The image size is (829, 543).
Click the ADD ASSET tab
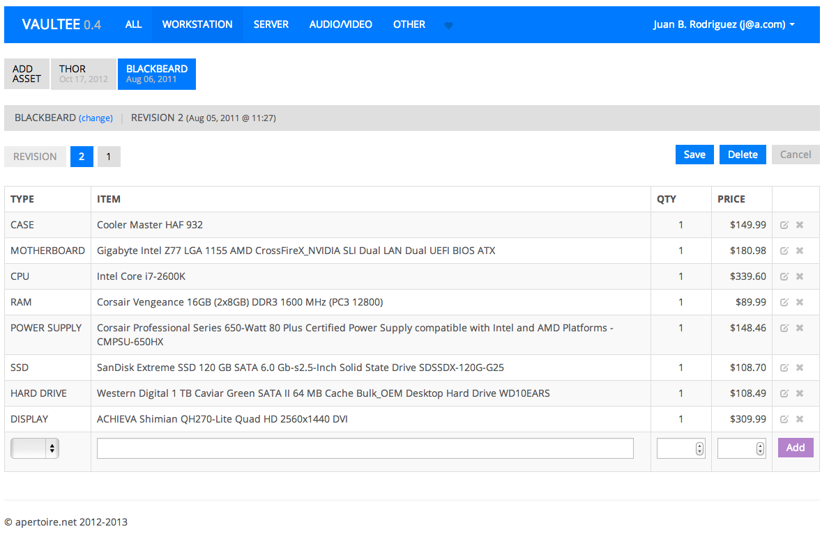click(26, 74)
